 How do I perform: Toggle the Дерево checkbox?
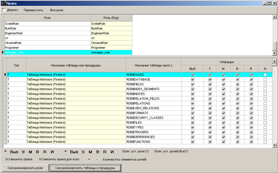4,10
